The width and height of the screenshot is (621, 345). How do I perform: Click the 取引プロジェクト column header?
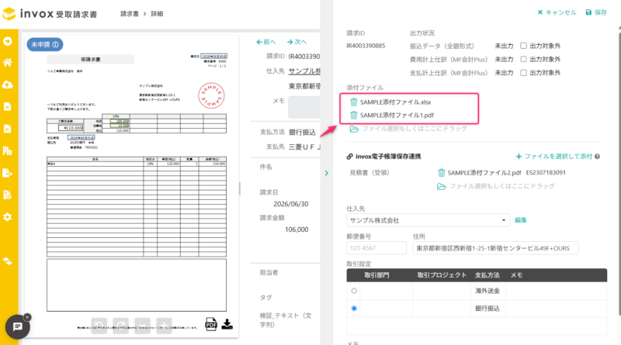(x=442, y=275)
